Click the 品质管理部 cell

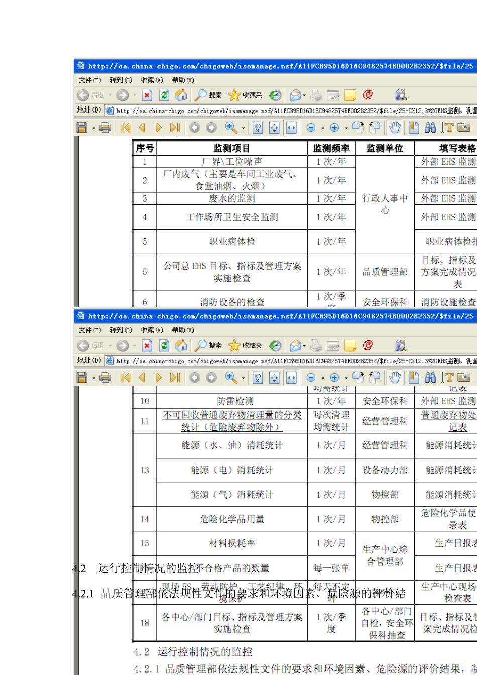click(385, 272)
